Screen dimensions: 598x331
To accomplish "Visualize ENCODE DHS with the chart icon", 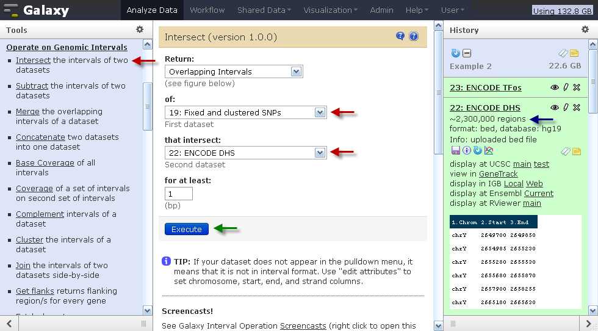I will click(x=489, y=150).
